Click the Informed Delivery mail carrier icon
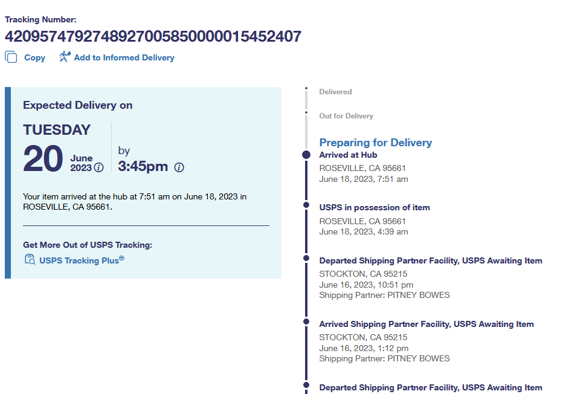Screen dimensions: 563x394 [x=65, y=57]
